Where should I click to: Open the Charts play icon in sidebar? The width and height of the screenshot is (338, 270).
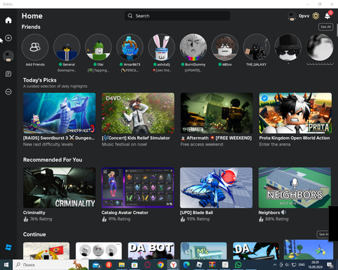coord(8,38)
